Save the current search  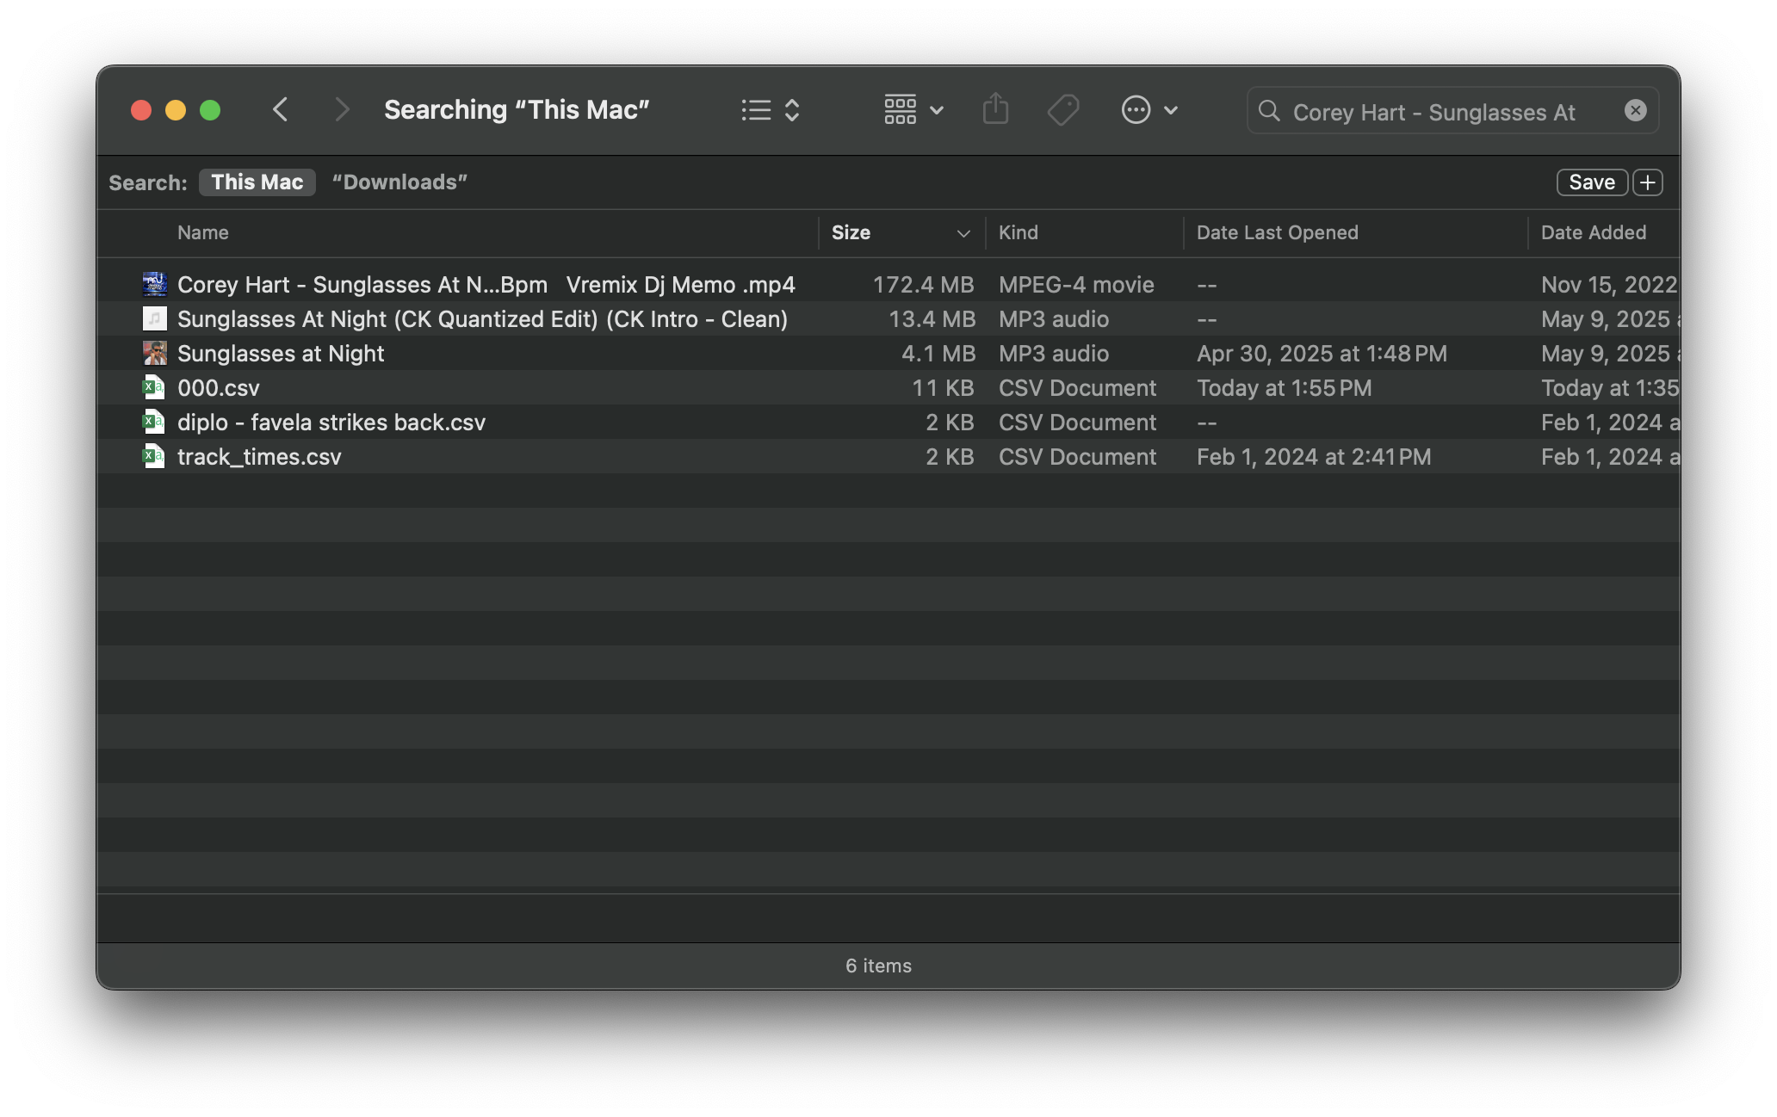click(x=1591, y=182)
